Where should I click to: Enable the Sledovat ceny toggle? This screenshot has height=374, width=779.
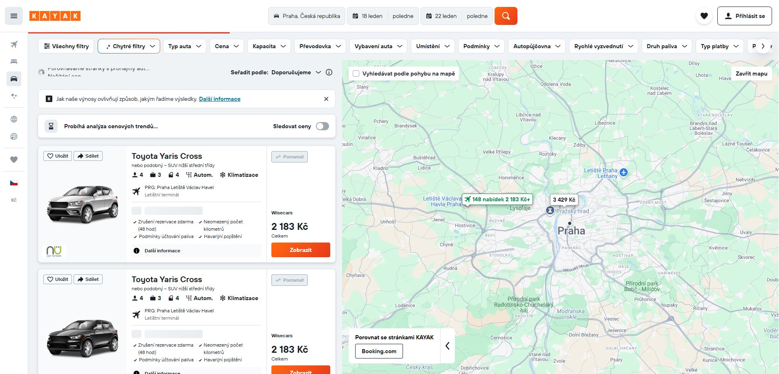(x=322, y=126)
